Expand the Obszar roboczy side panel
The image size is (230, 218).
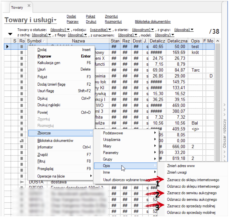click(x=224, y=134)
